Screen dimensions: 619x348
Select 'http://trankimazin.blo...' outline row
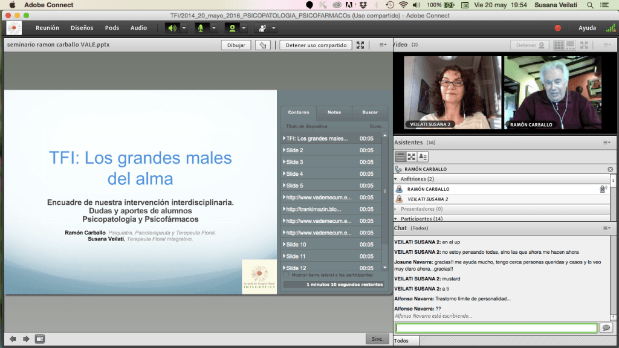[x=331, y=209]
